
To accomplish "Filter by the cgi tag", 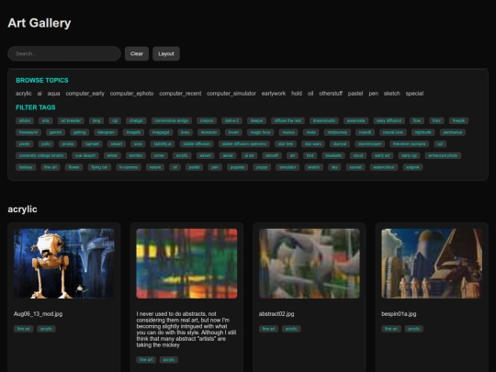I will tap(115, 121).
